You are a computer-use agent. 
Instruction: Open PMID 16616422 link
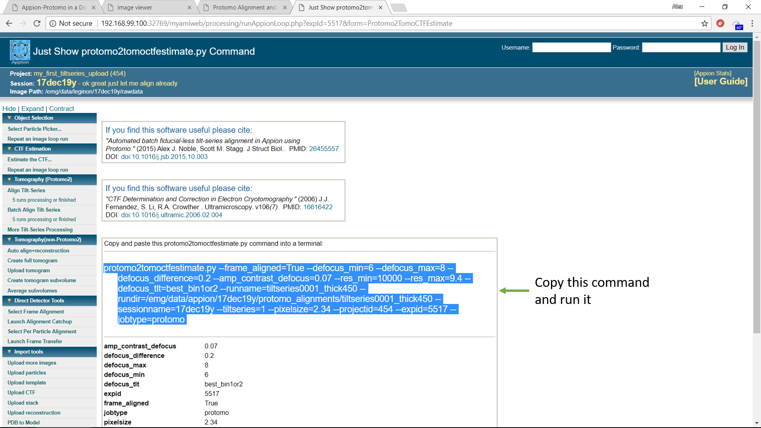[x=318, y=207]
